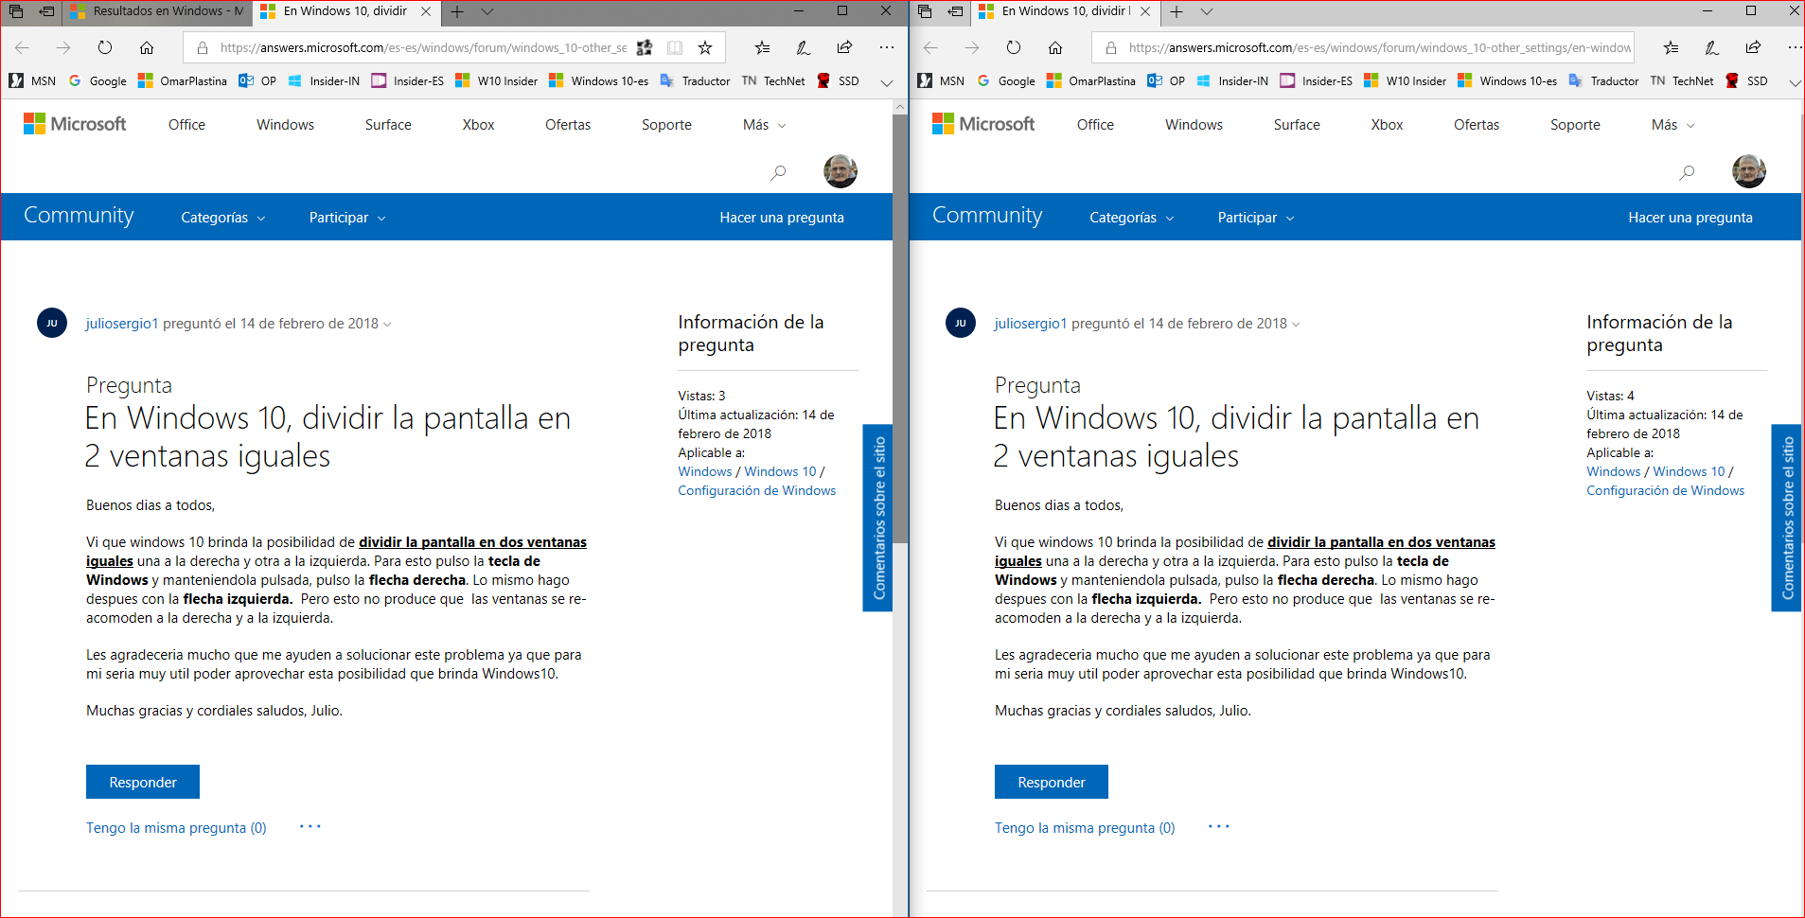
Task: Click Hacer una pregunta on left page
Action: (x=782, y=218)
